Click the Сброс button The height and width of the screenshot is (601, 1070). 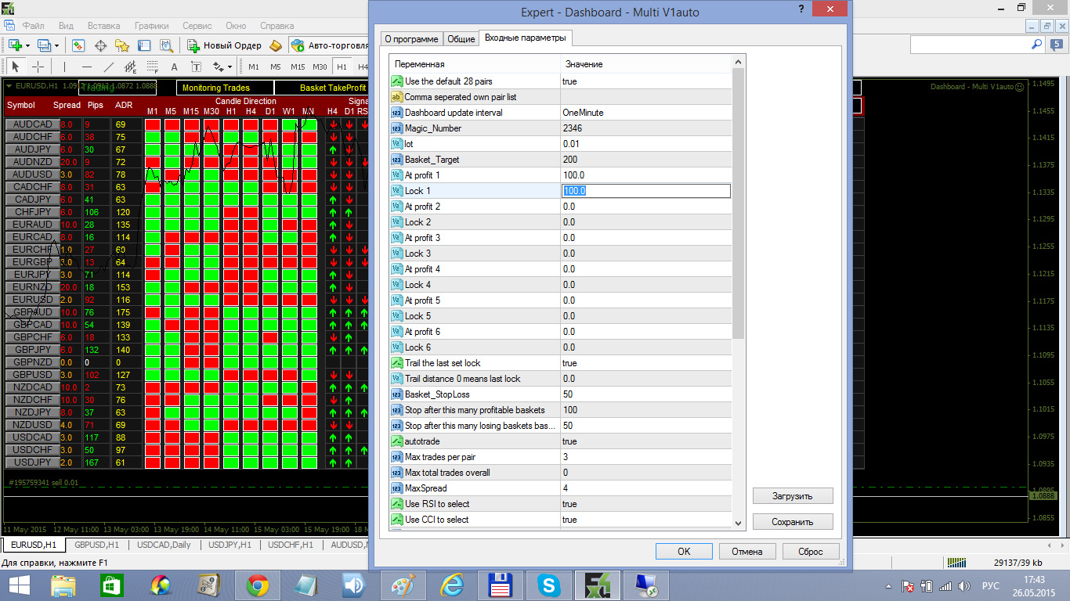811,552
